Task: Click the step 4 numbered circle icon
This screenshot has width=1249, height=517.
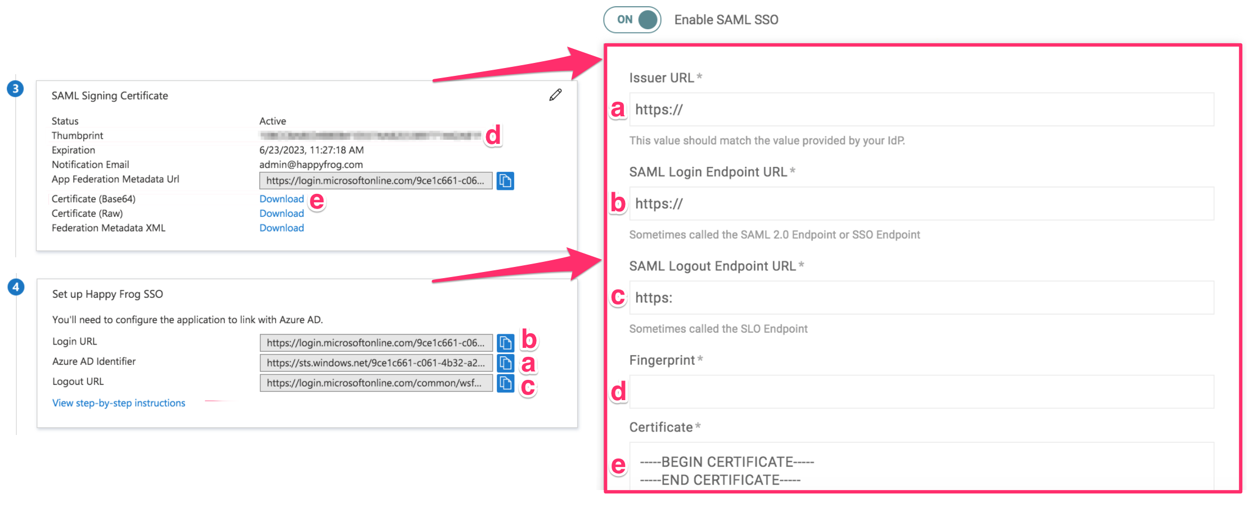Action: (16, 287)
